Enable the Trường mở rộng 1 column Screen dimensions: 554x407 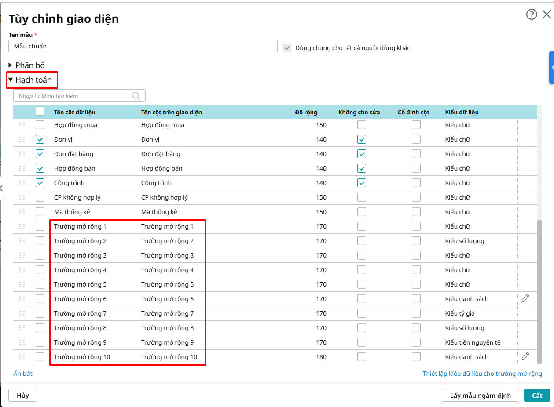(x=40, y=226)
